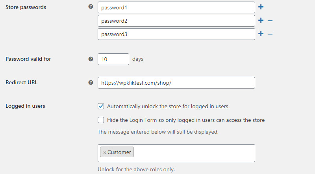The height and width of the screenshot is (174, 315).
Task: Click the plus icon beside password3
Action: [x=261, y=34]
